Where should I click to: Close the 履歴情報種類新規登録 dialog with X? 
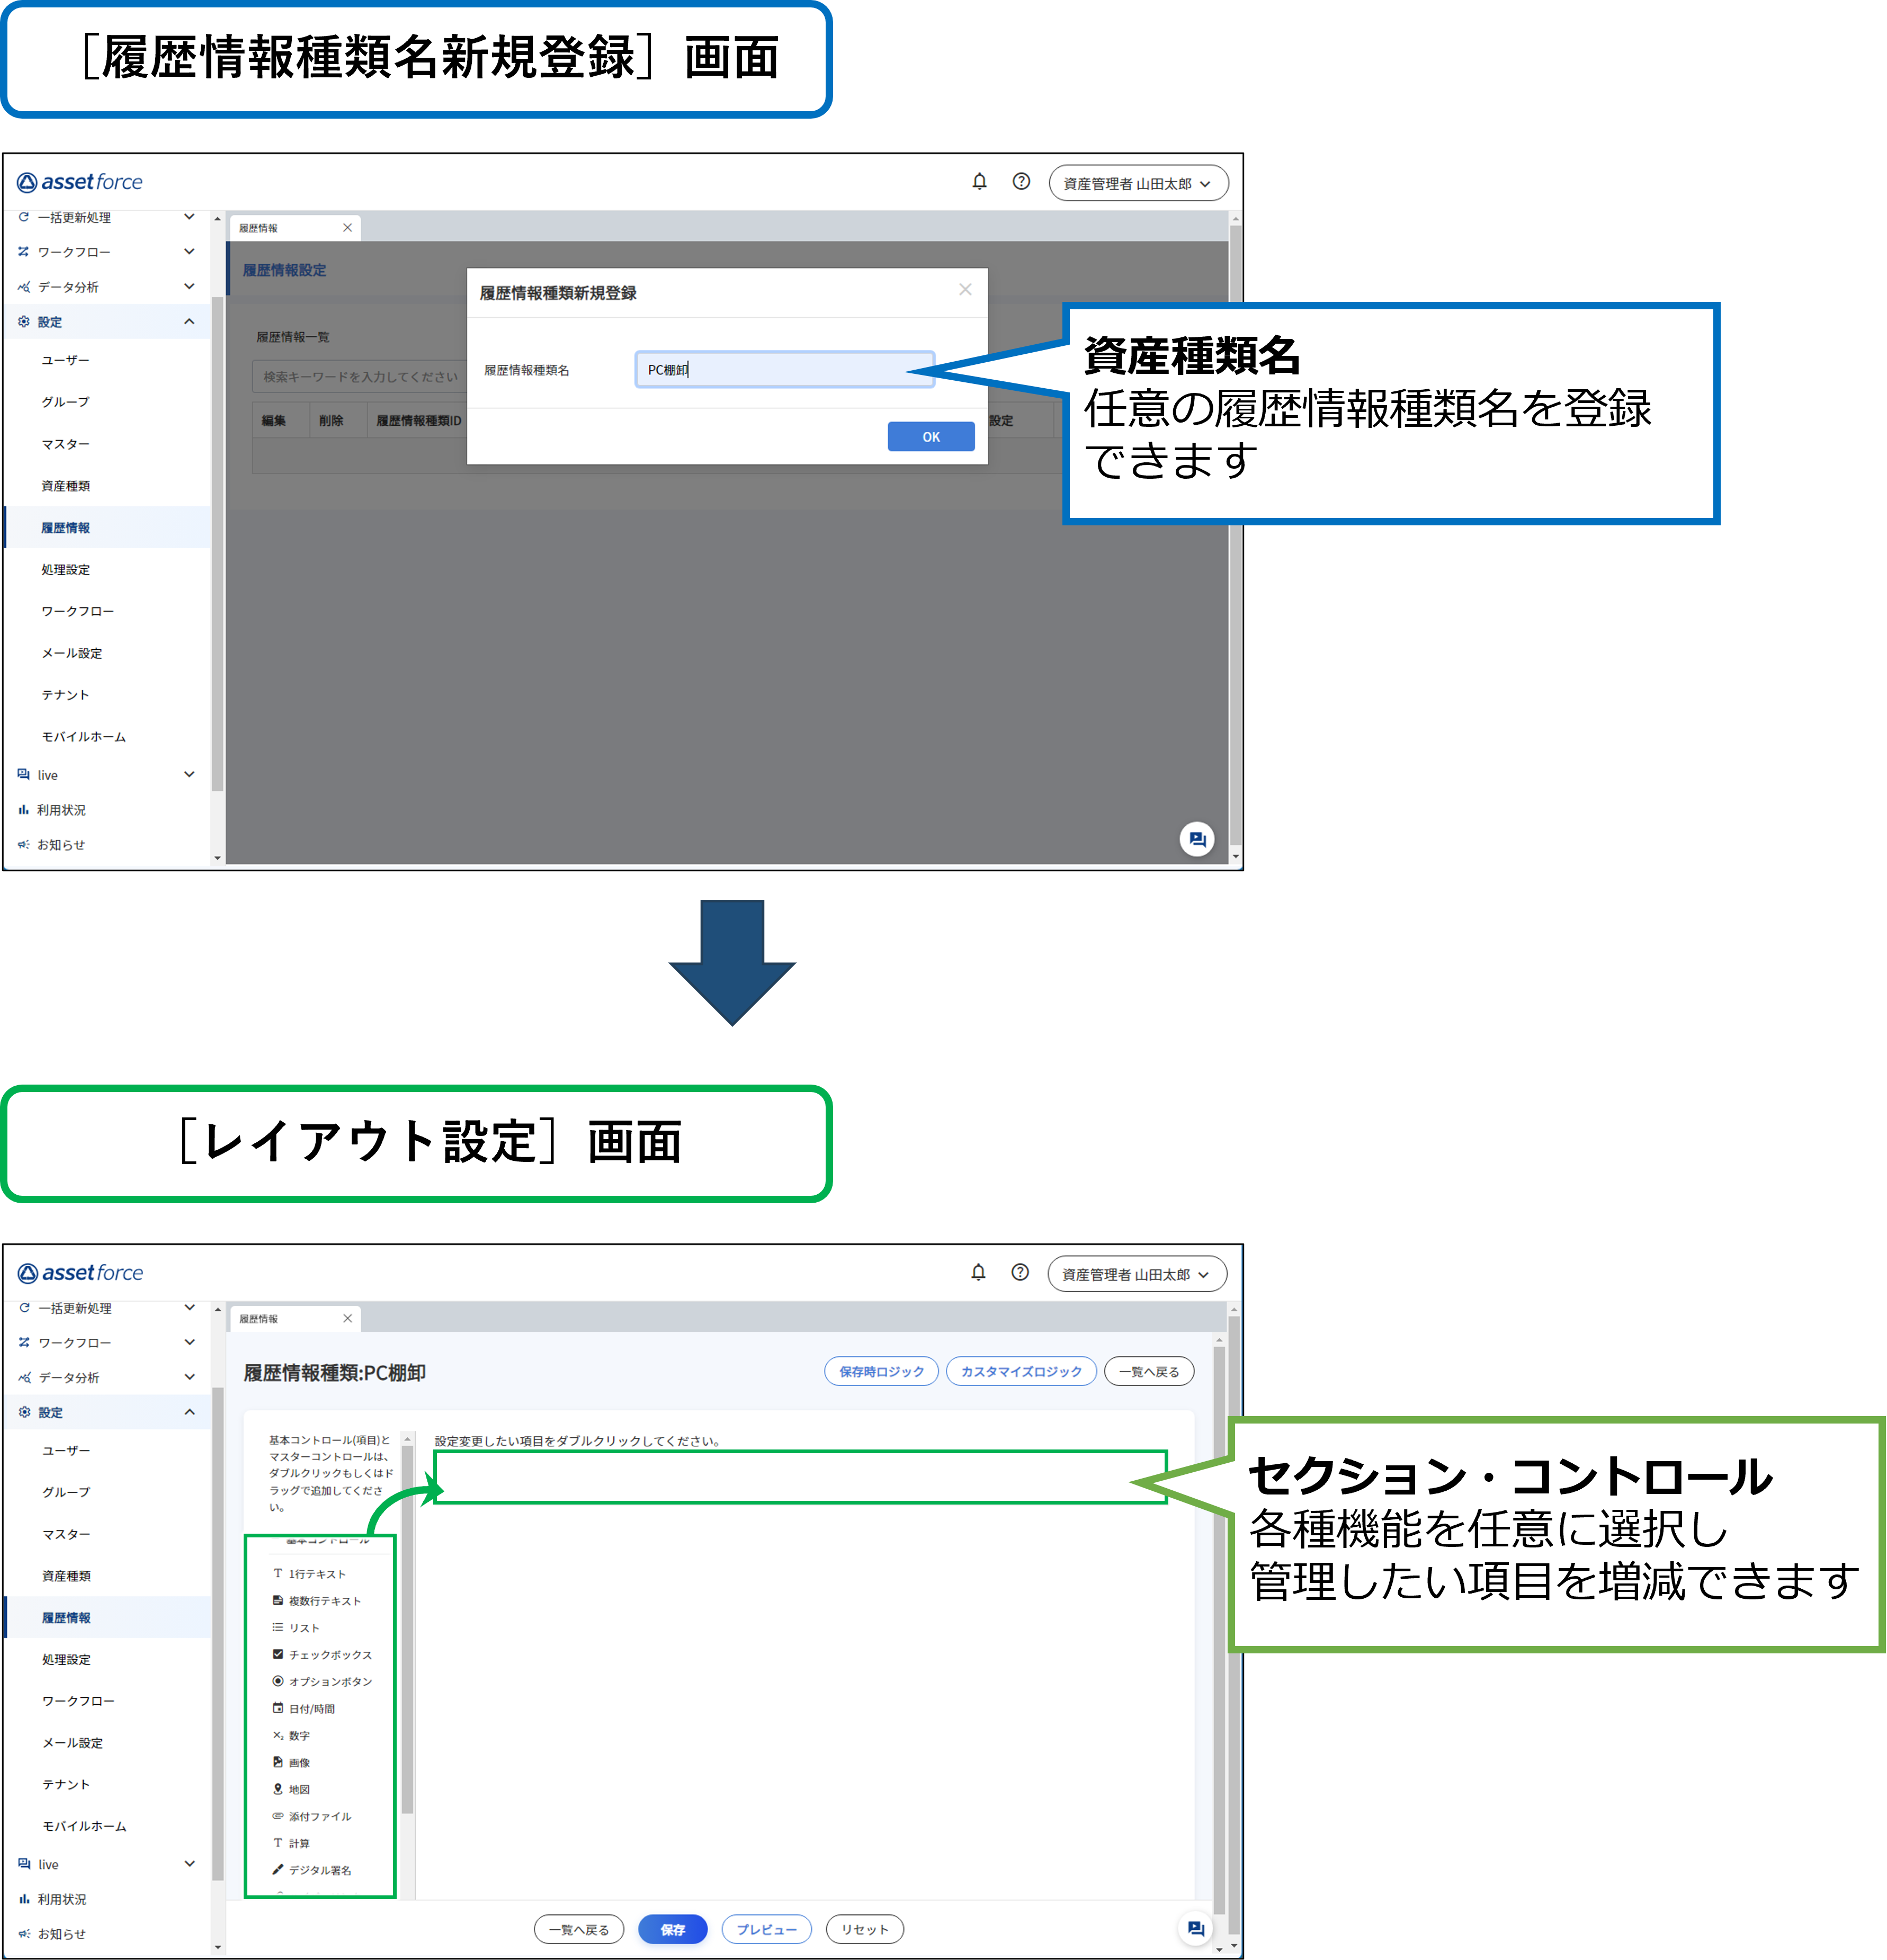(x=965, y=289)
